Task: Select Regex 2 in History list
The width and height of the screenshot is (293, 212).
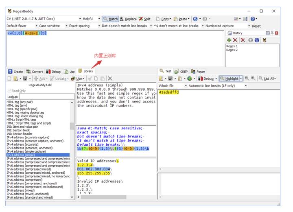Action: (x=232, y=50)
